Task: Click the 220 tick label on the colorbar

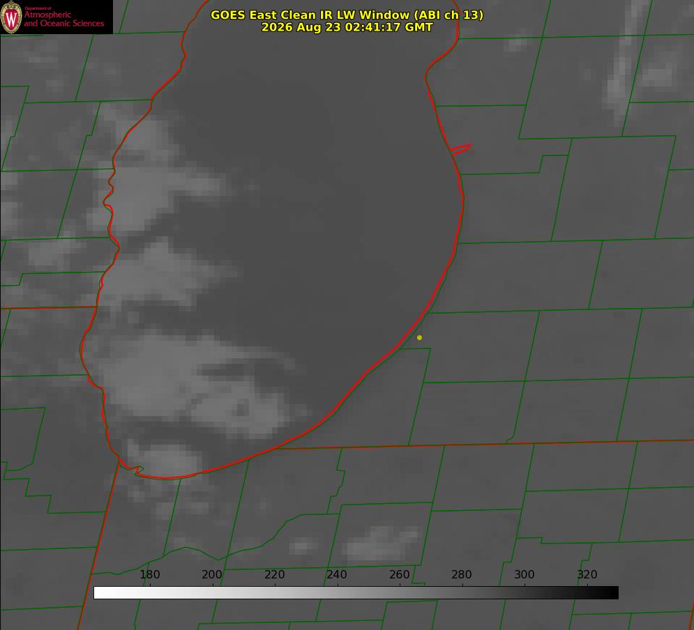Action: point(274,574)
